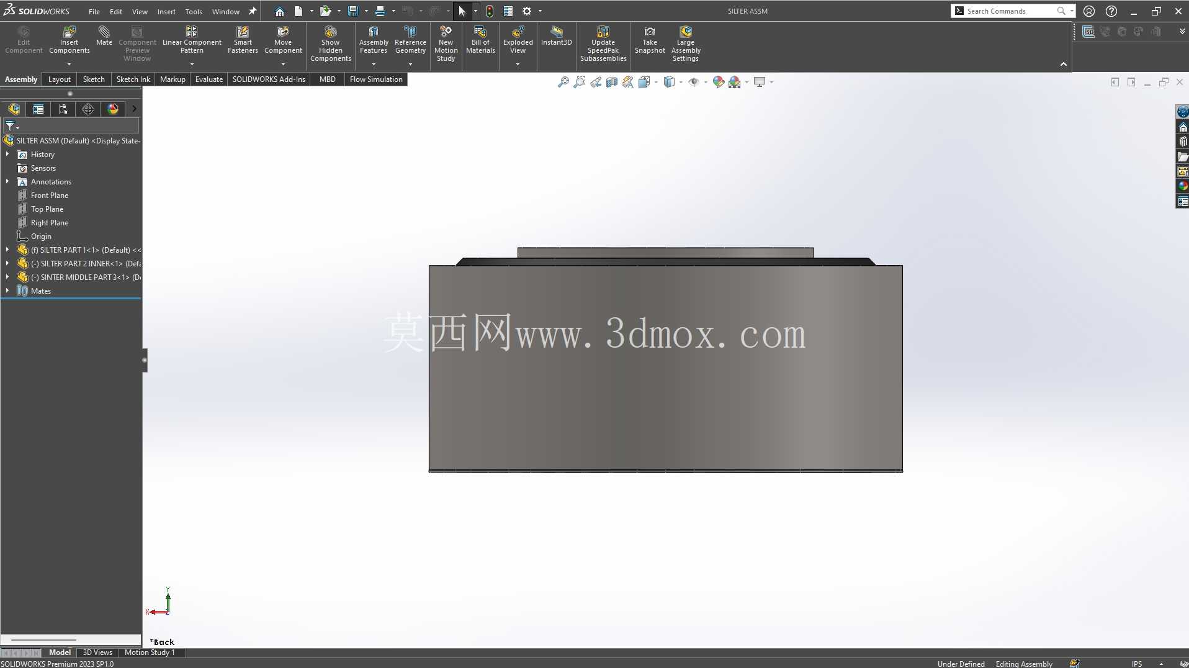Take Snapshot of the assembly
The width and height of the screenshot is (1189, 668).
tap(650, 41)
